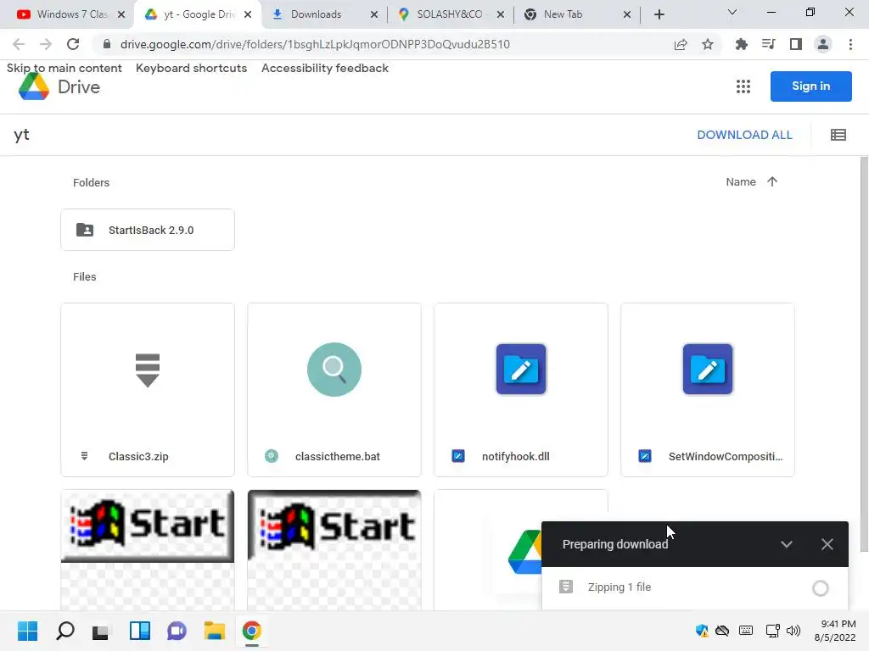Click the lock site info icon
This screenshot has width=869, height=651.
pos(107,44)
